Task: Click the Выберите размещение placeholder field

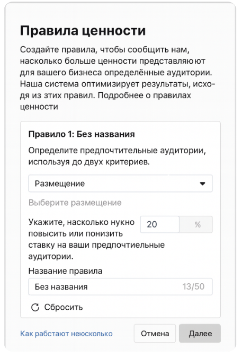Action: click(x=75, y=203)
